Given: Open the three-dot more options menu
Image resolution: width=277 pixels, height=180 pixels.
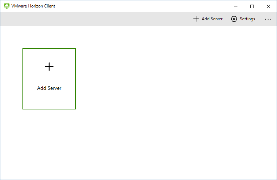Looking at the screenshot, I should [268, 19].
